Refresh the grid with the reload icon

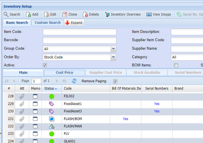coord(74,81)
